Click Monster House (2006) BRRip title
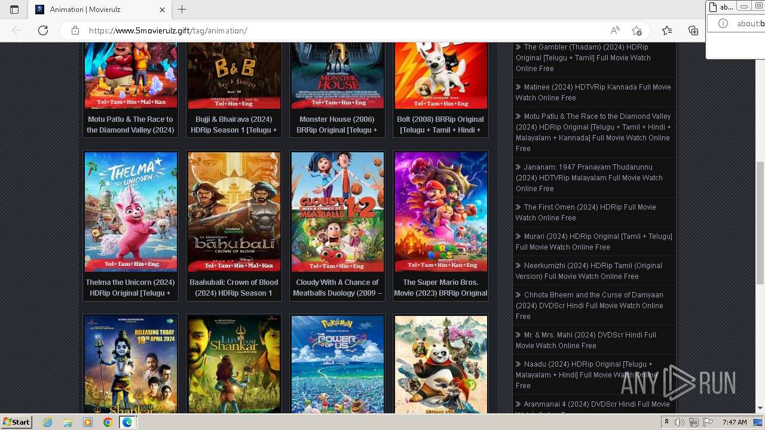The image size is (765, 430). click(x=338, y=124)
